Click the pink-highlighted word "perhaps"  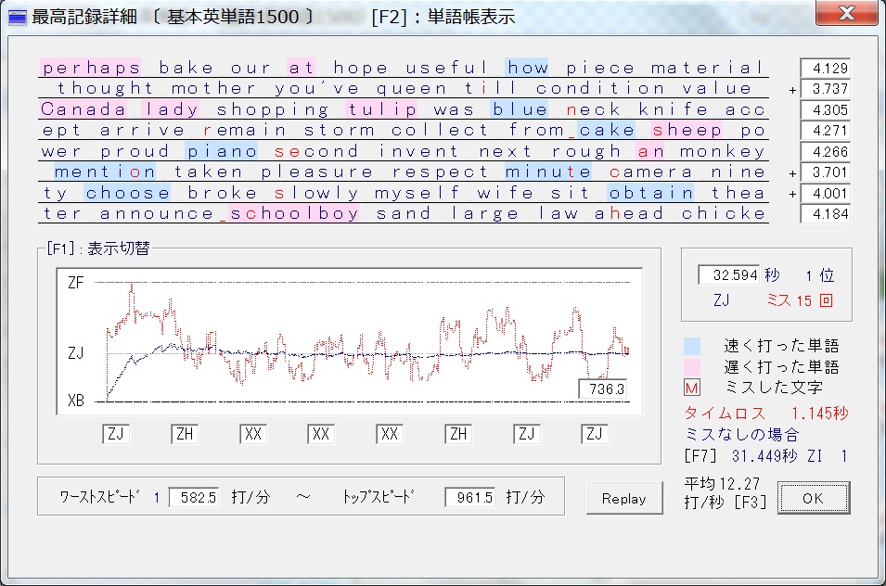pyautogui.click(x=90, y=68)
